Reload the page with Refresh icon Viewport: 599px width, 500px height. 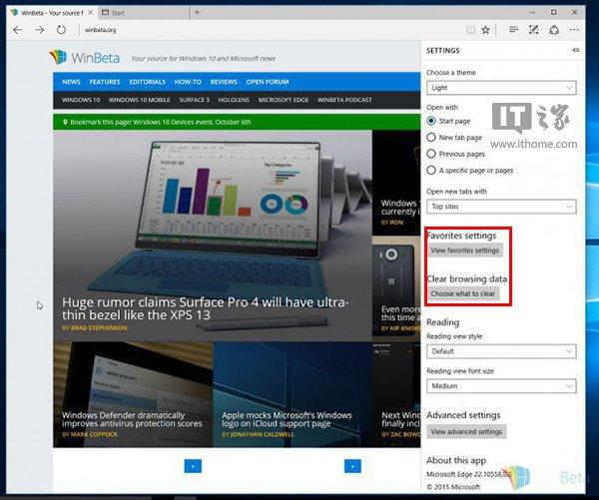[x=61, y=30]
